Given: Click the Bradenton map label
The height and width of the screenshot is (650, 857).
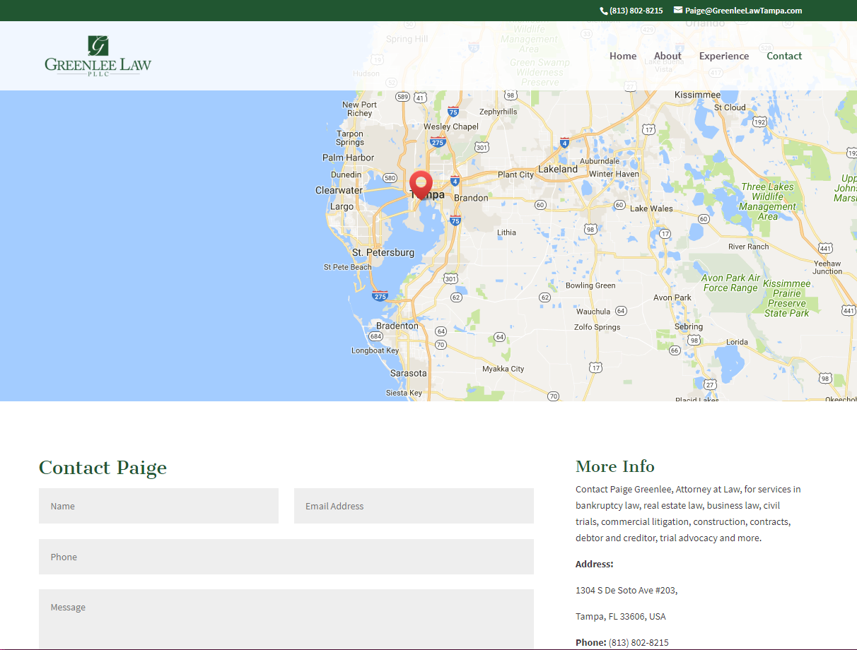Looking at the screenshot, I should pyautogui.click(x=397, y=326).
